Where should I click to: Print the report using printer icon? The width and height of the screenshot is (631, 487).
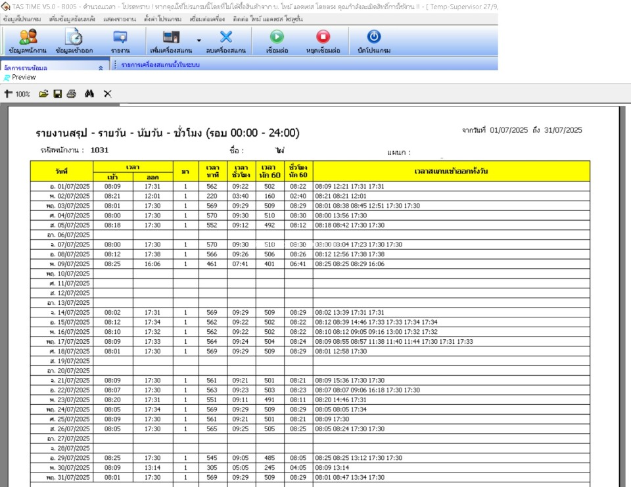(x=71, y=94)
